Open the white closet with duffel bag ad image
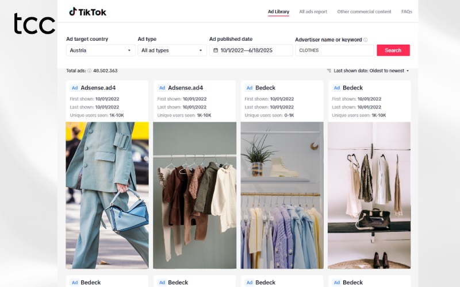460x287 pixels. (x=369, y=195)
